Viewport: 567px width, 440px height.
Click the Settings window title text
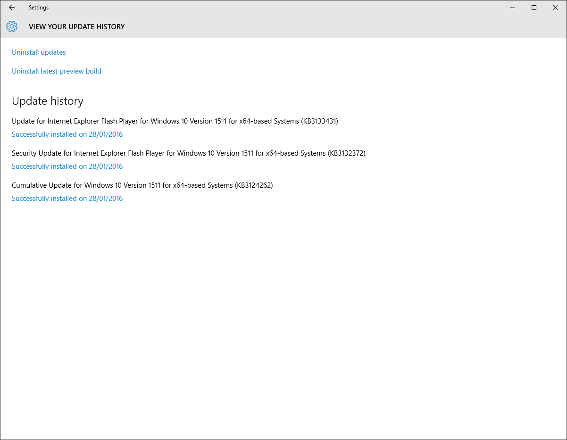39,8
